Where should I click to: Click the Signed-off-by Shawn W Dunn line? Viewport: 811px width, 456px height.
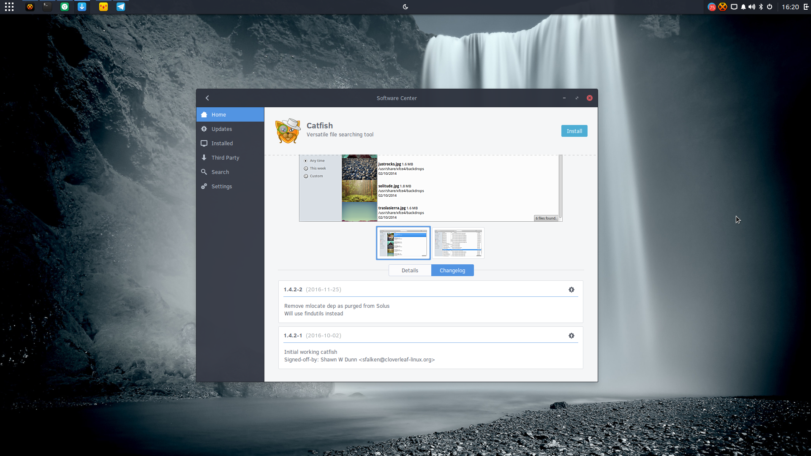point(359,360)
